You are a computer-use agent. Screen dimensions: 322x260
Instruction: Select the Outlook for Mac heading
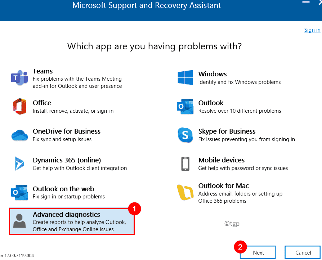[223, 186]
